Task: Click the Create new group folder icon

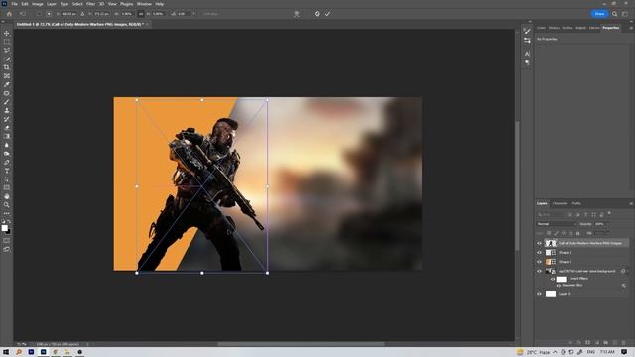Action: (x=606, y=343)
